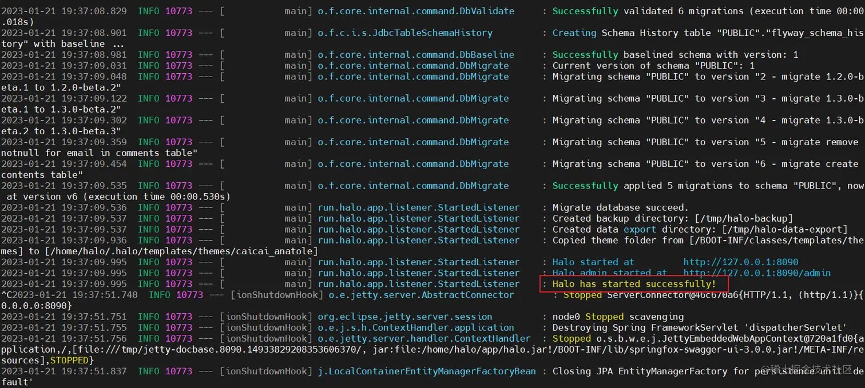The image size is (865, 388).
Task: Click 'Halo has started successfully!' message
Action: [634, 284]
